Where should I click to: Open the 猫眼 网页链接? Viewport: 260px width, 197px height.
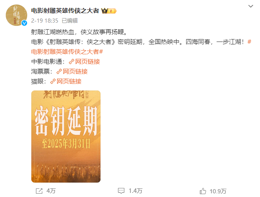tap(69, 81)
